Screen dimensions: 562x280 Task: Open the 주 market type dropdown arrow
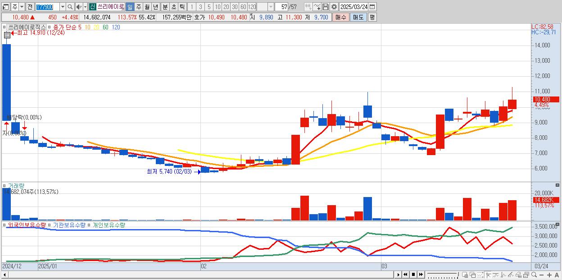tap(22, 7)
